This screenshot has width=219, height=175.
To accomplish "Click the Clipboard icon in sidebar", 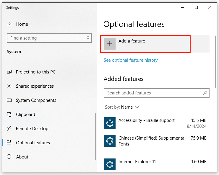I will tap(9, 115).
